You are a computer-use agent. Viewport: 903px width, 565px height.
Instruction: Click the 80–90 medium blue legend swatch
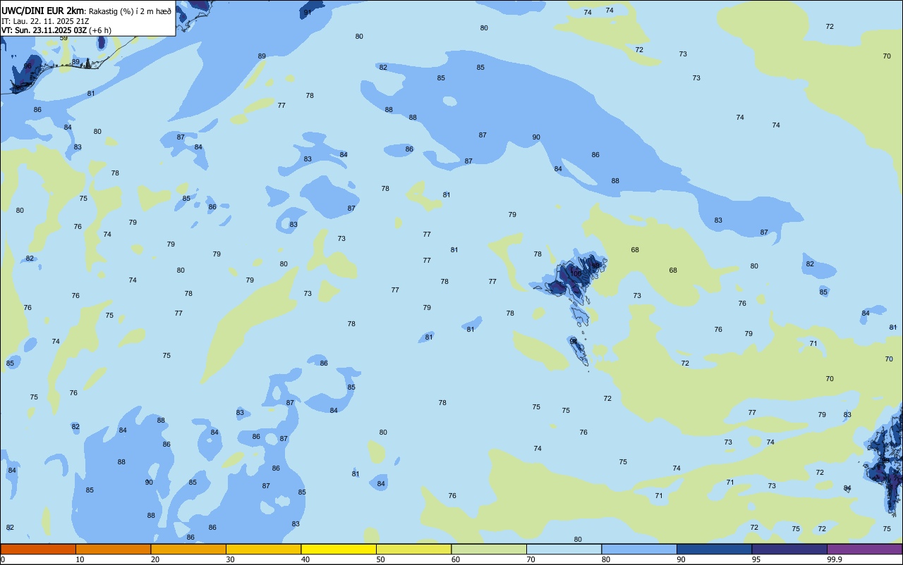coord(639,549)
